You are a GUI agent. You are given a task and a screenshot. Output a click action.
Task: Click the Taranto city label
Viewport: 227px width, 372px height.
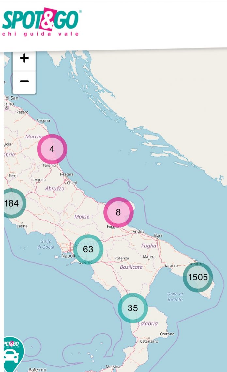171,266
